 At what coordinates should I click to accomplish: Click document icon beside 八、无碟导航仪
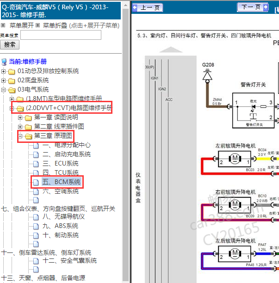point(36,217)
